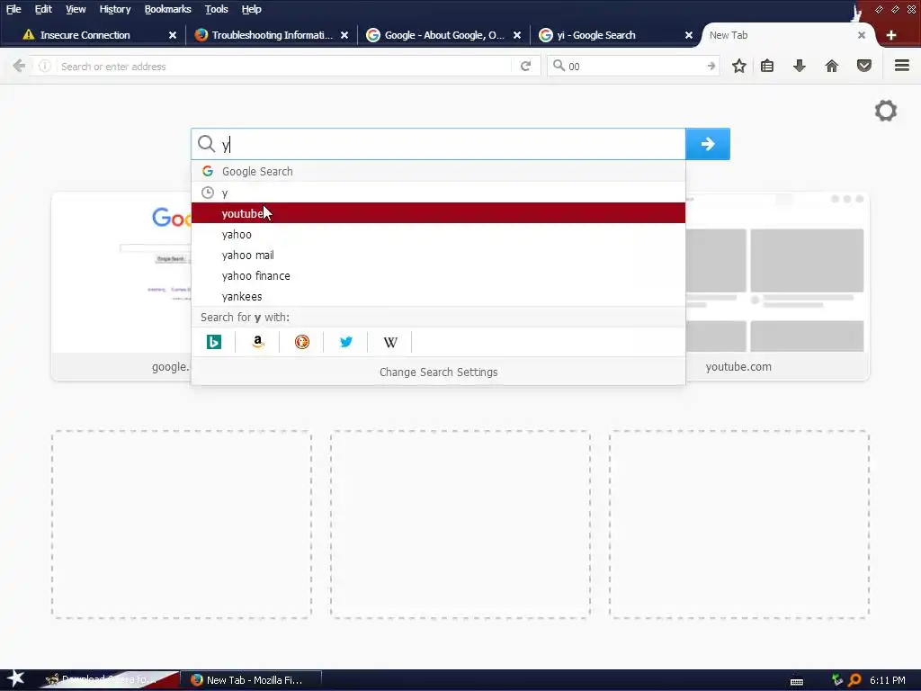Click the Pocket icon in toolbar
The image size is (921, 691).
(864, 66)
